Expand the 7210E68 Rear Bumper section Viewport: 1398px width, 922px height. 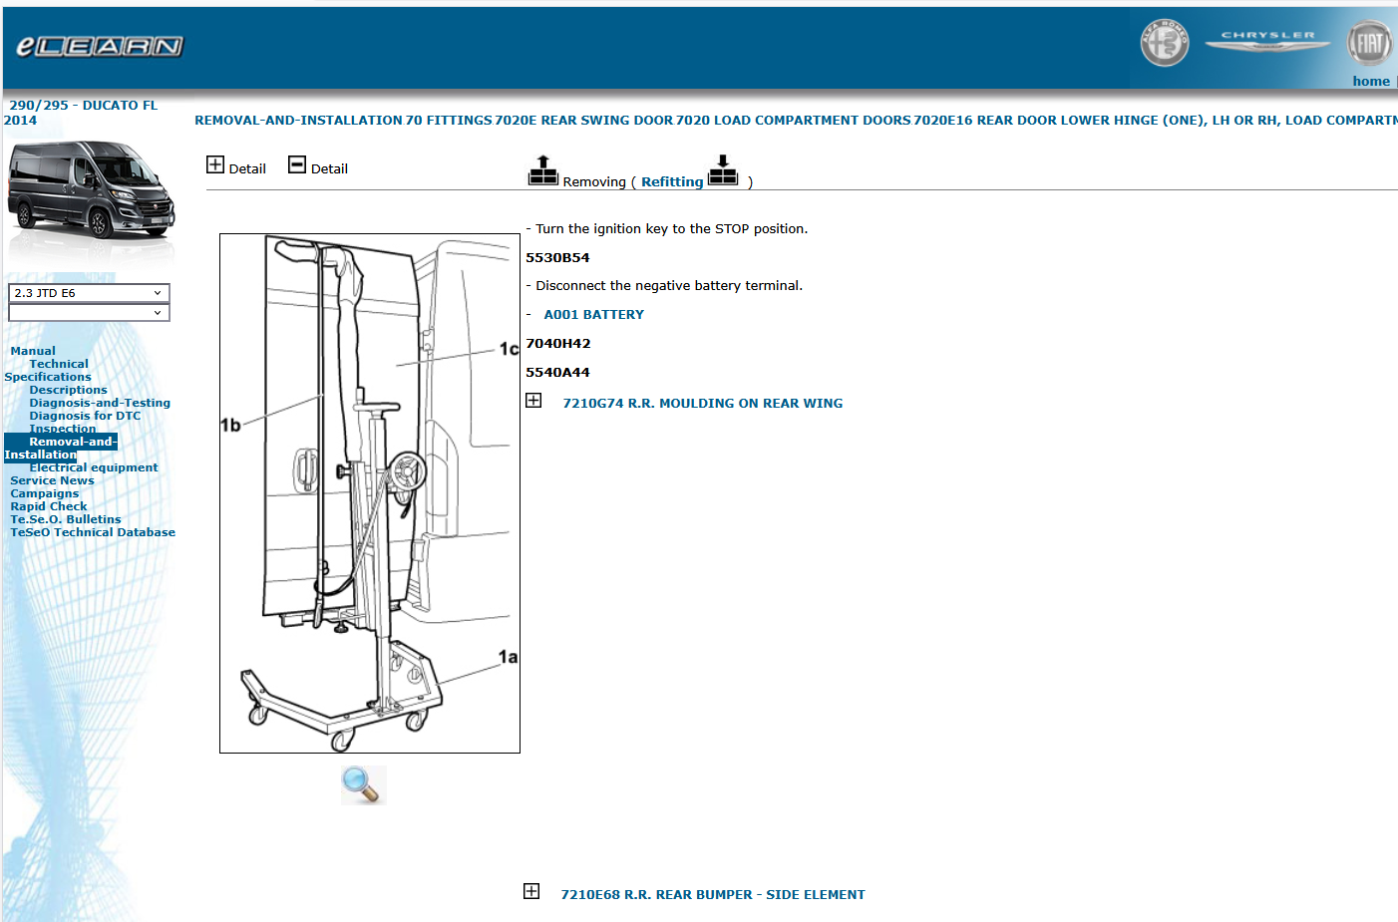pyautogui.click(x=532, y=892)
